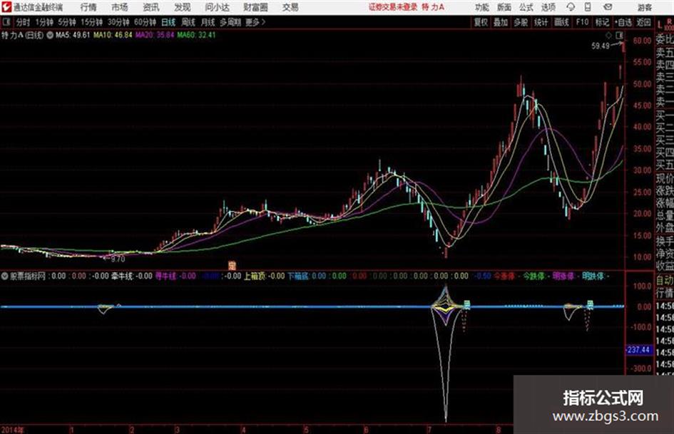This screenshot has height=434, width=674.
Task: Toggle the 股票指标网 indicator circle button
Action: [5, 276]
